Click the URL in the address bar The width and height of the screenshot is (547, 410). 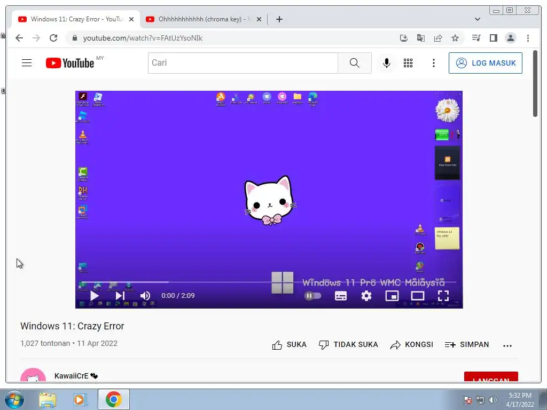[143, 38]
